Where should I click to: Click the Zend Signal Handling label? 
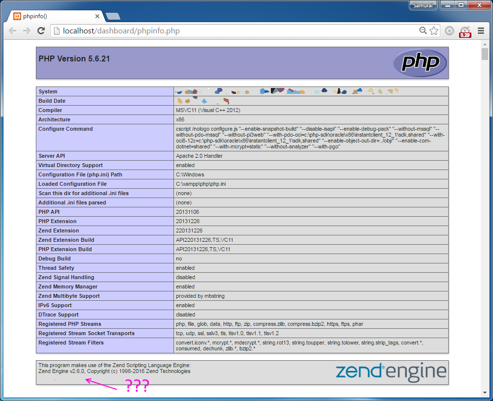[x=66, y=278]
